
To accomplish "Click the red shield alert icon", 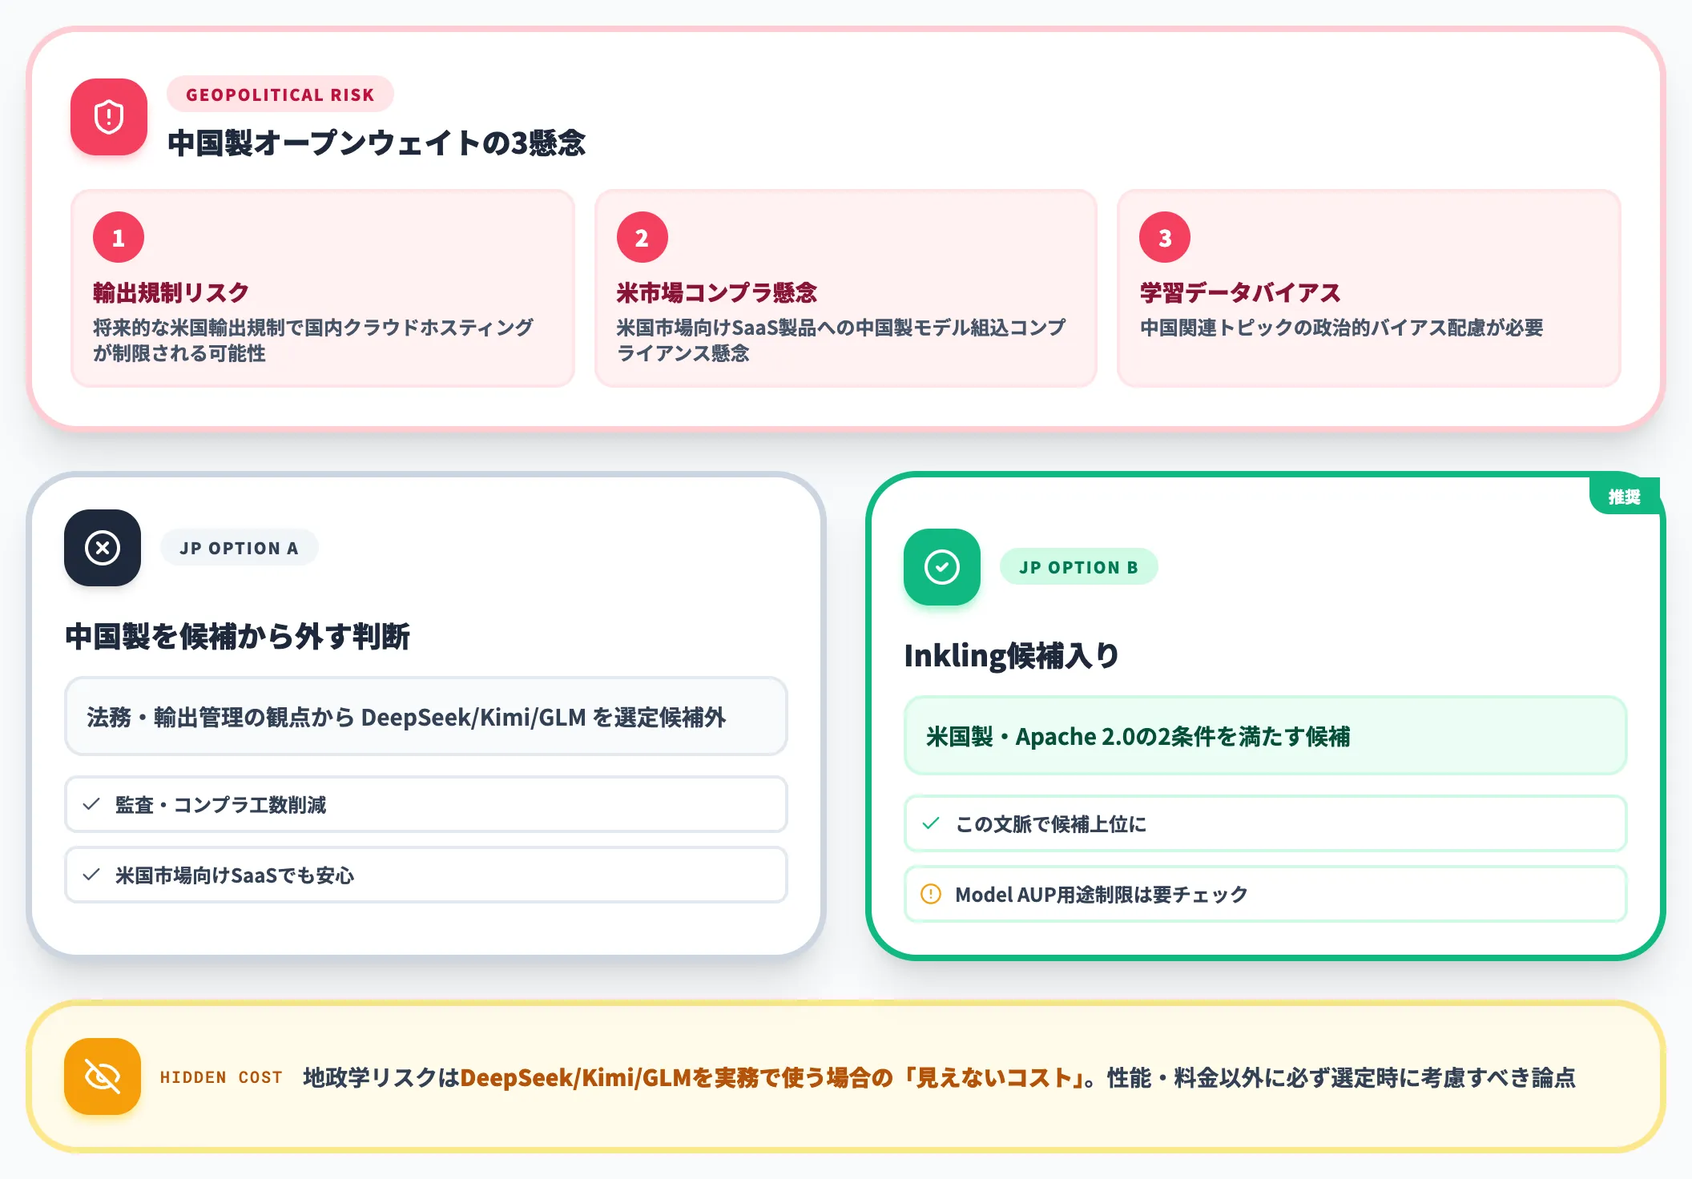I will [109, 117].
